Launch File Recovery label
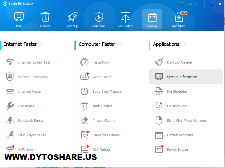Image resolution: width=225 pixels, height=168 pixels. [177, 106]
